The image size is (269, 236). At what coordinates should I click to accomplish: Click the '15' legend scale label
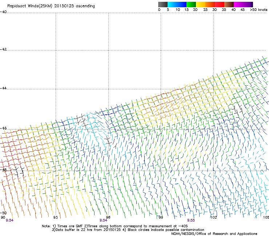tap(186, 10)
